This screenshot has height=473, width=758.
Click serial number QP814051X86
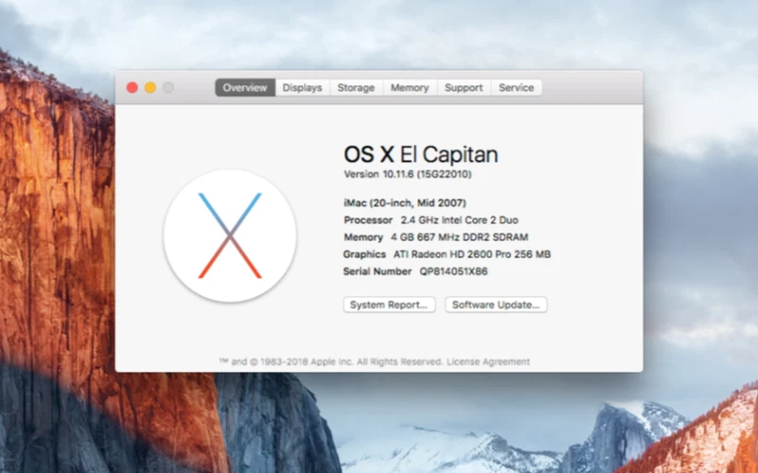coord(453,272)
